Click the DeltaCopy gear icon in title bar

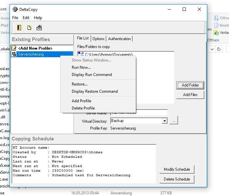click(x=15, y=9)
